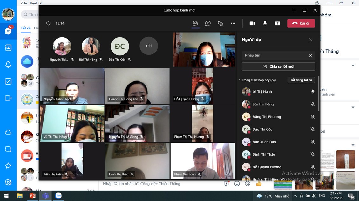Open Zalo settings gear icon

8,182
